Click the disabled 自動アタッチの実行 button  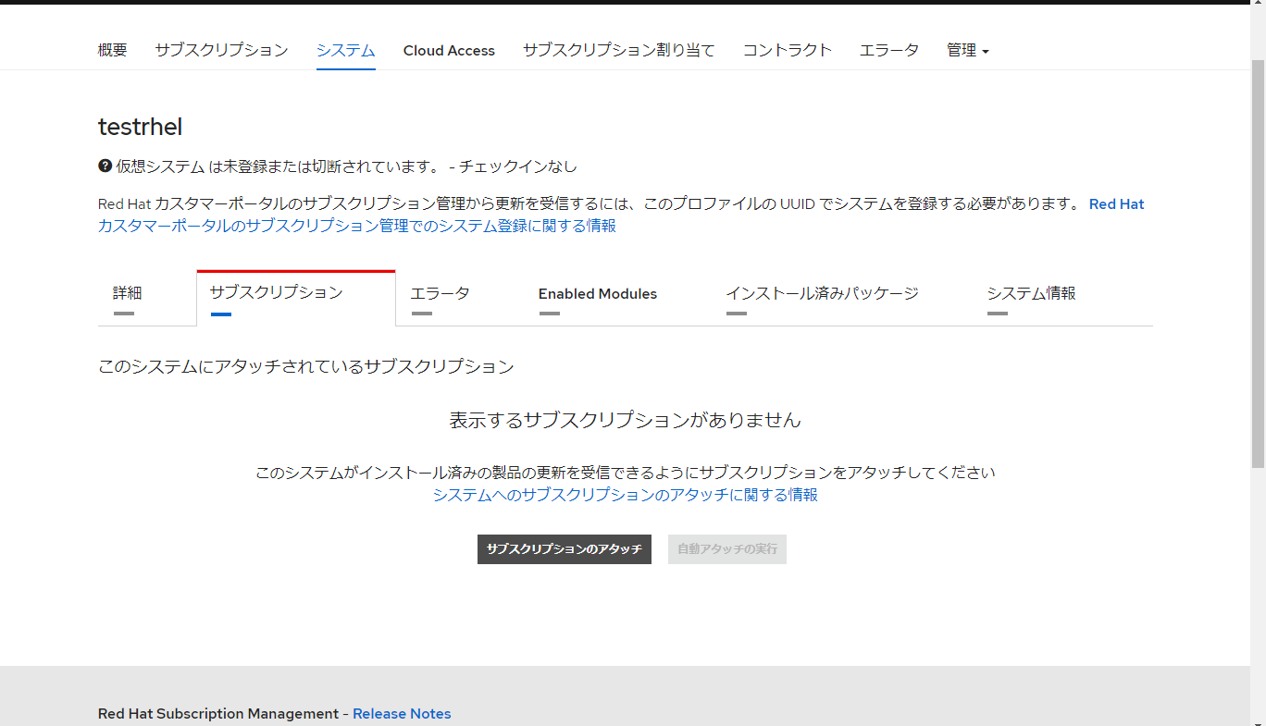726,548
